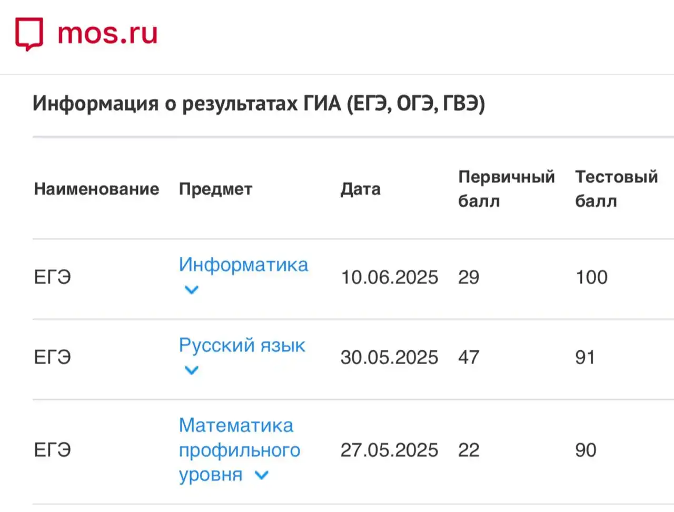Open the Математика профильного уровня subject link

tap(236, 450)
